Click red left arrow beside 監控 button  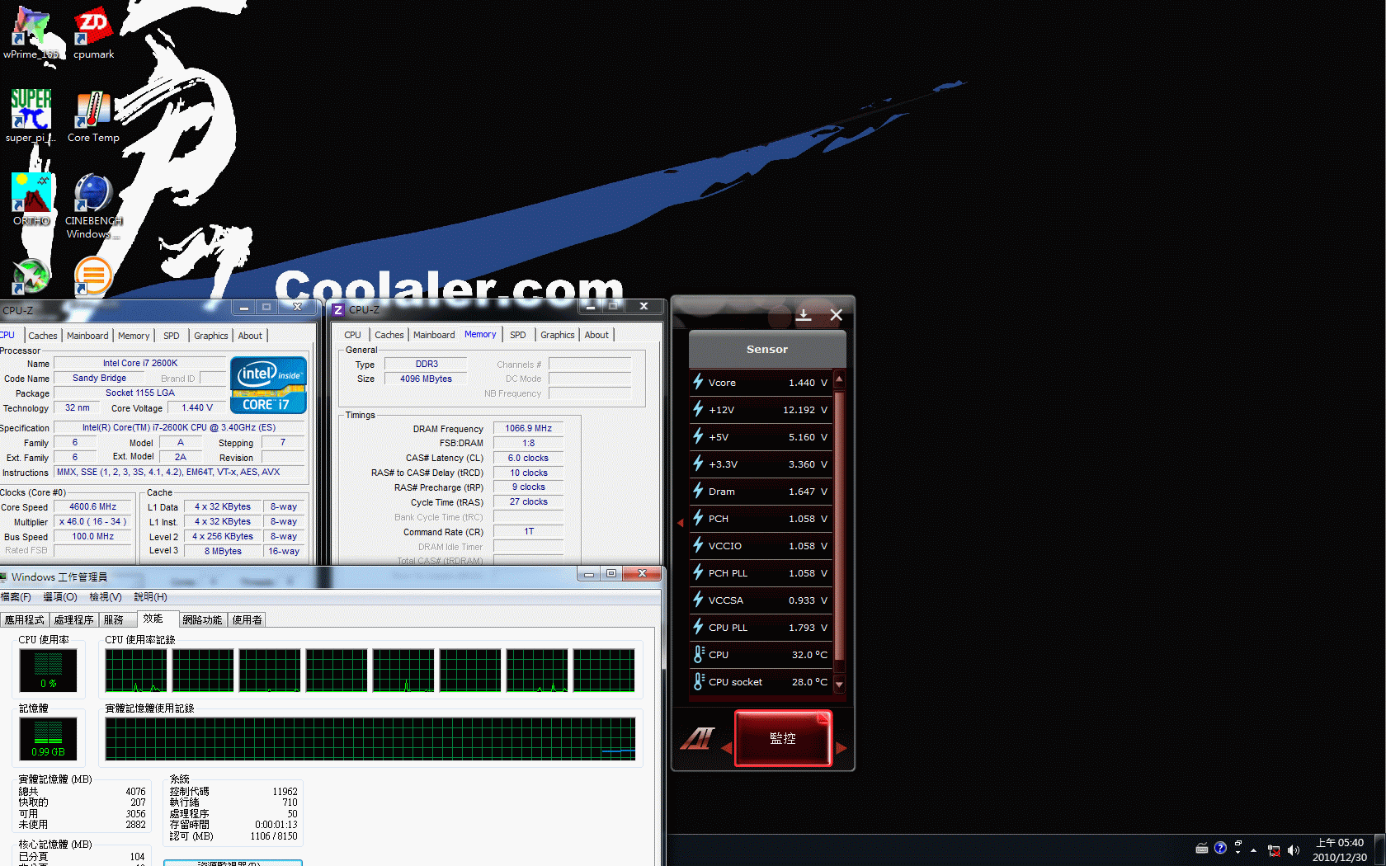(x=727, y=748)
